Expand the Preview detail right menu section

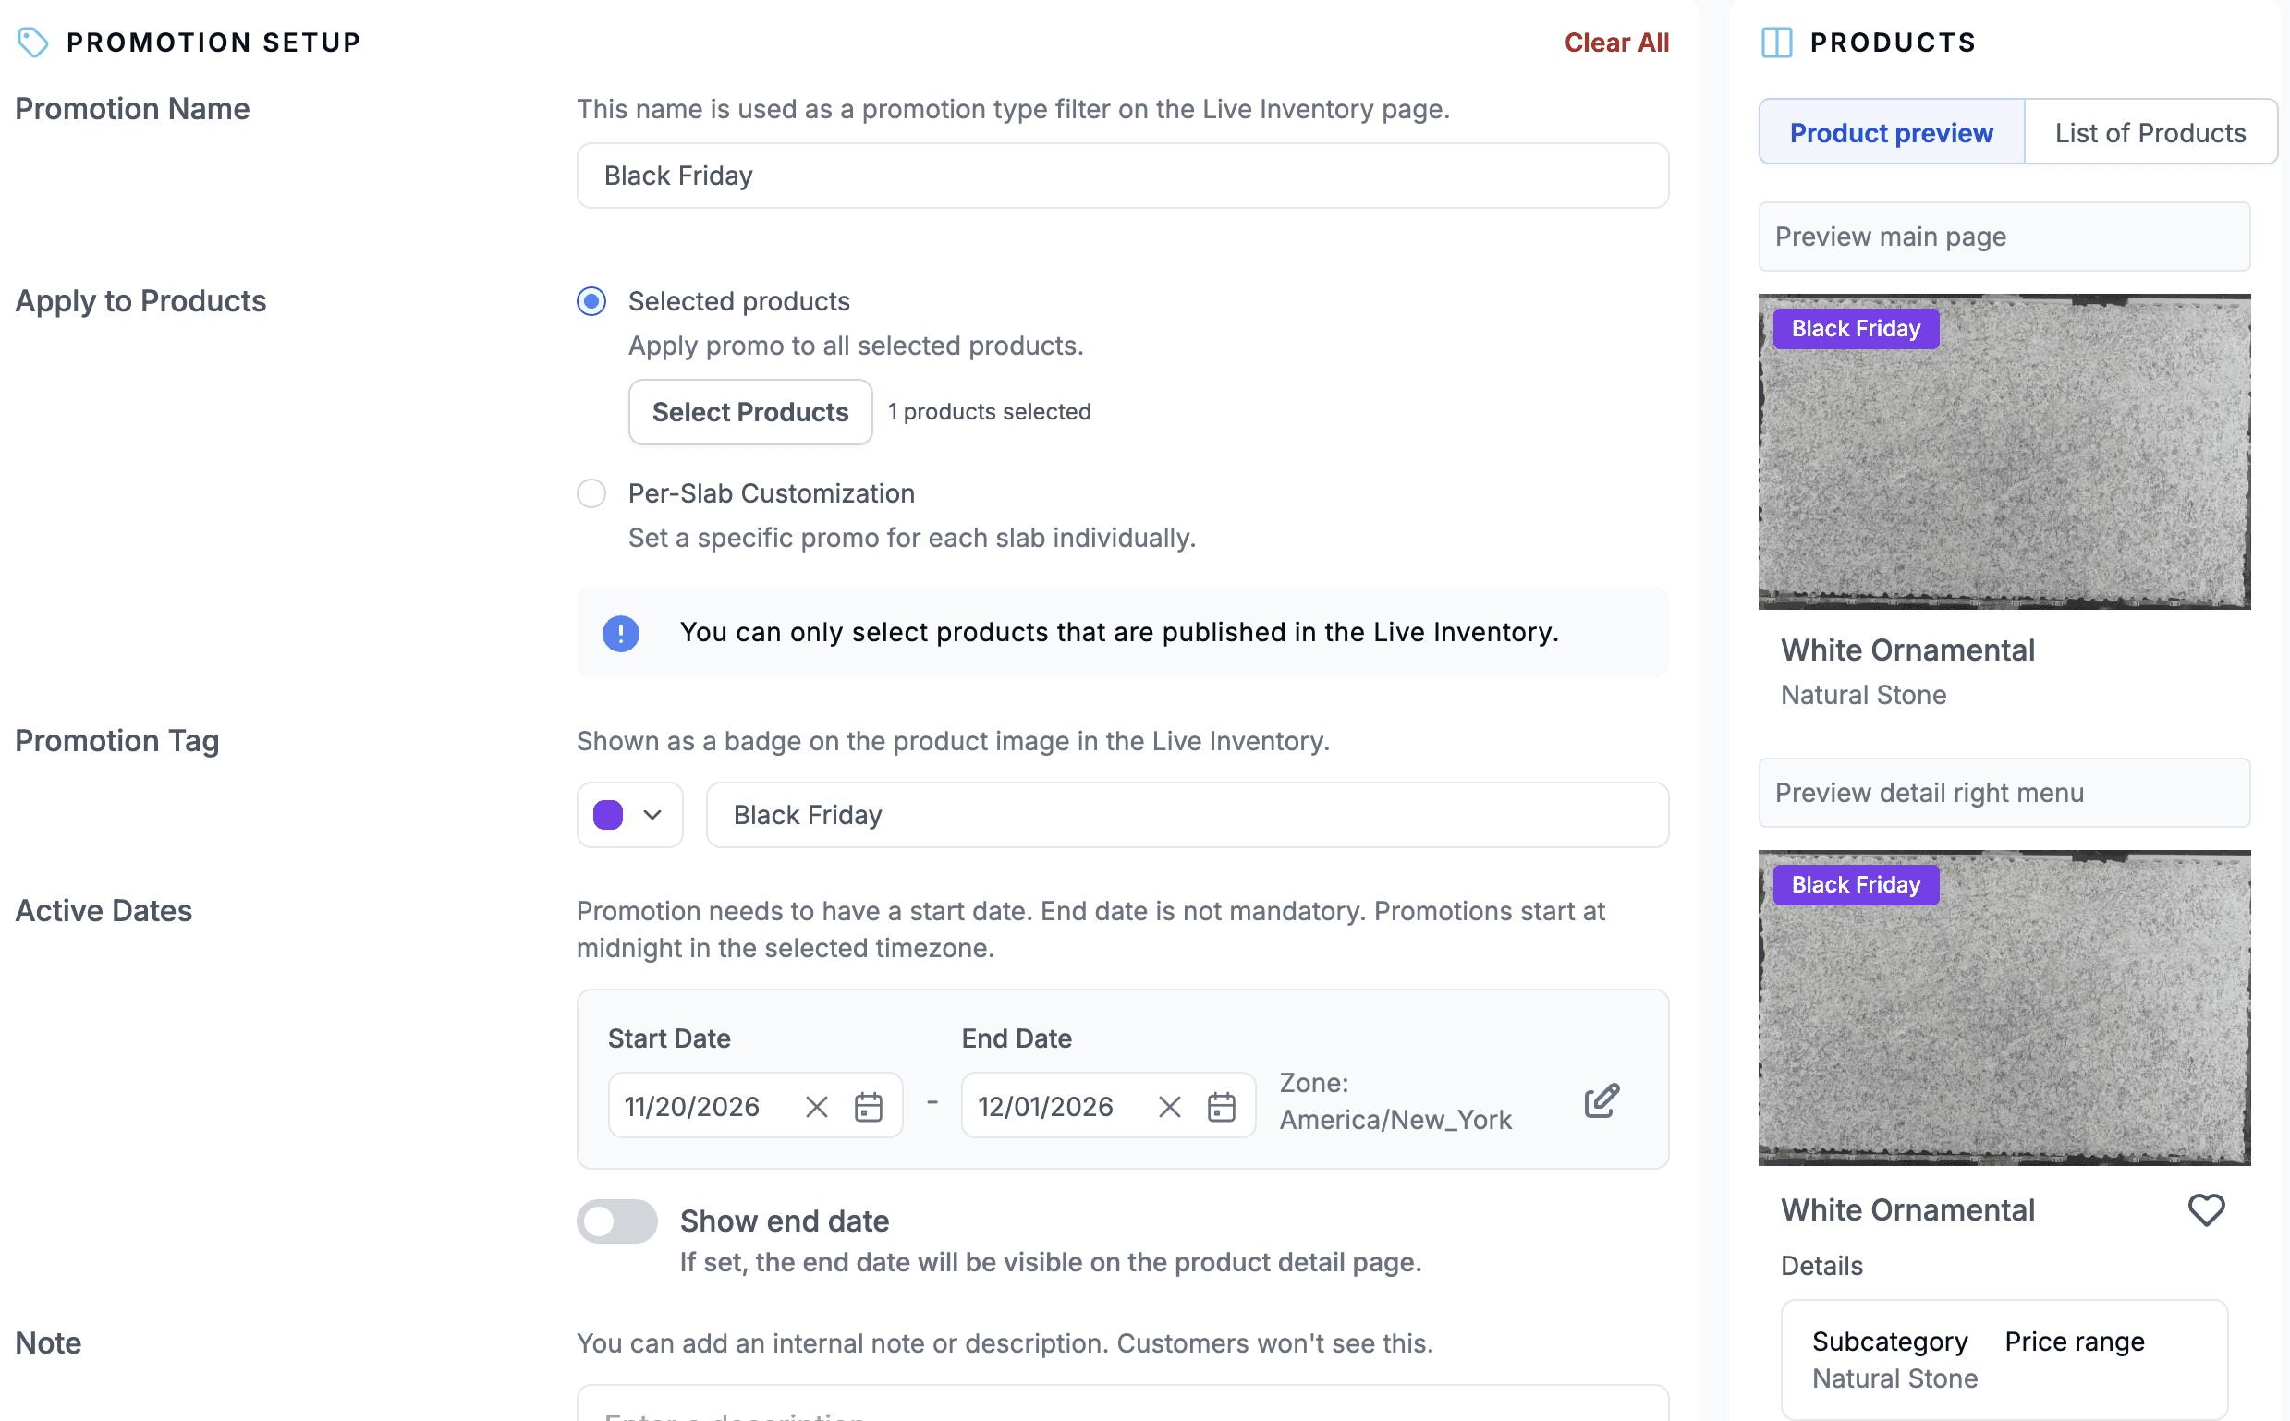pos(2004,794)
